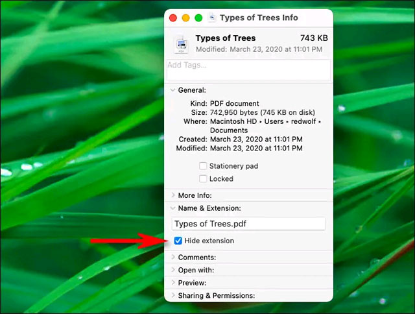Image resolution: width=415 pixels, height=314 pixels.
Task: Expand the Open with section
Action: (x=173, y=270)
